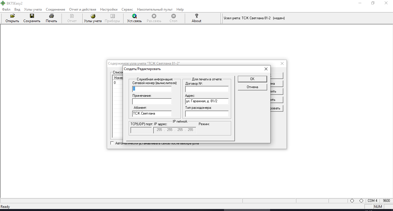
Task: Close the Создать/Редактировать dialog
Action: click(x=266, y=69)
